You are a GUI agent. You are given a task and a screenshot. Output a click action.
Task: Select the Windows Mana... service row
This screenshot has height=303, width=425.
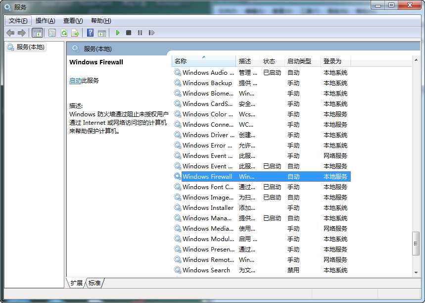pos(261,218)
